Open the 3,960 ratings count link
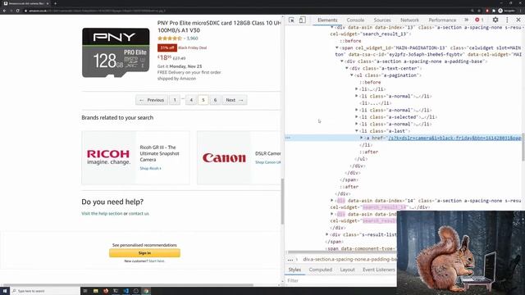Viewport: 525px width, 295px height. pos(192,39)
